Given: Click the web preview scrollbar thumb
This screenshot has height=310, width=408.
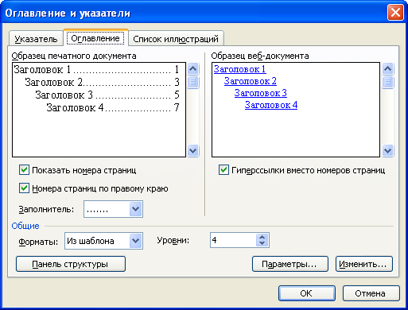Looking at the screenshot, I should coord(387,82).
